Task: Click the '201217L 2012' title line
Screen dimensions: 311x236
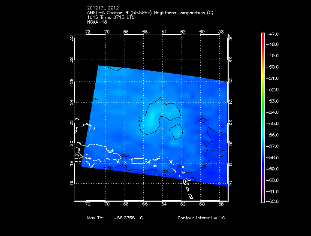Action: pyautogui.click(x=103, y=8)
